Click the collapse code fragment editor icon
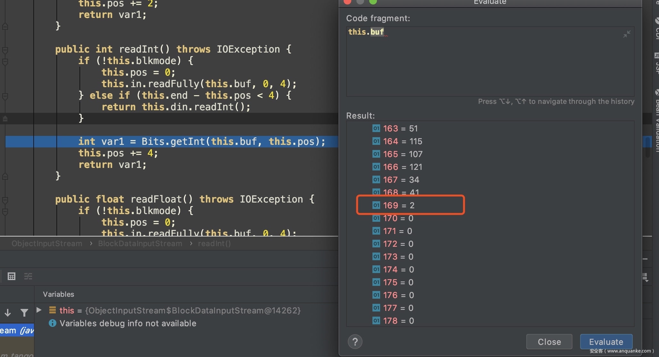The image size is (659, 357). click(627, 34)
